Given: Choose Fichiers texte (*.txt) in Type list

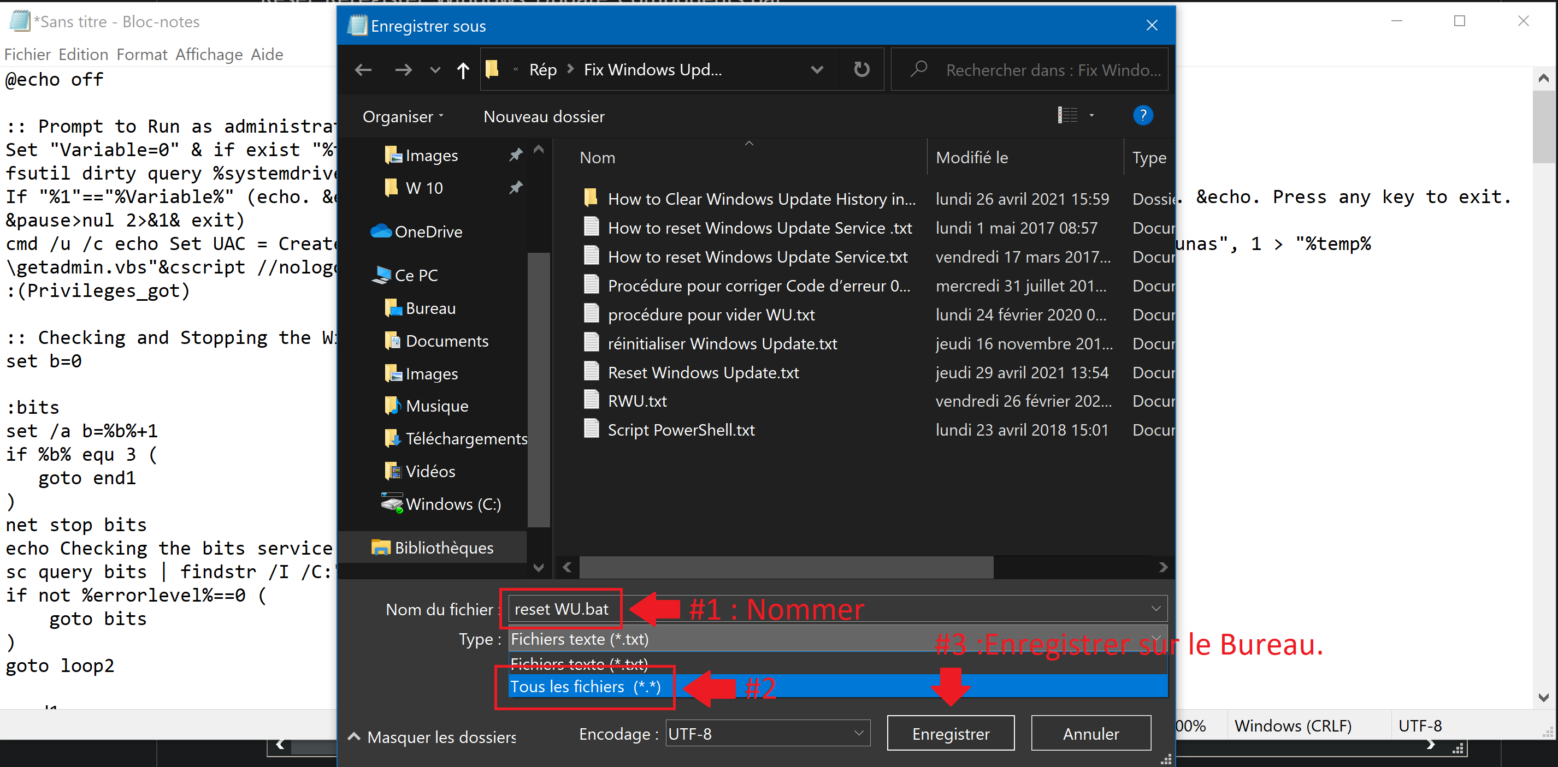Looking at the screenshot, I should click(837, 664).
